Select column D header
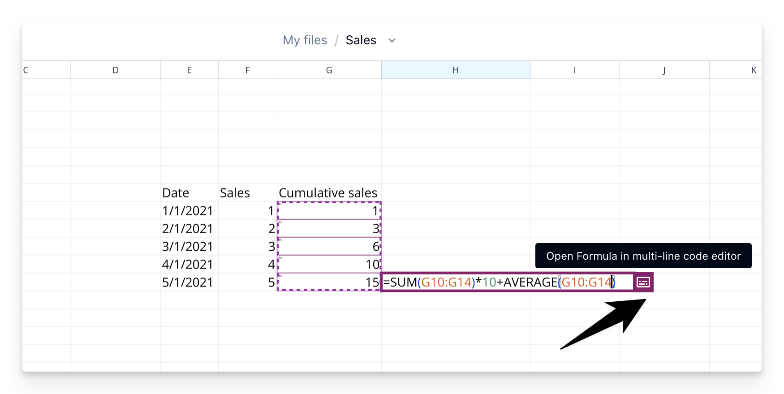 [x=116, y=70]
